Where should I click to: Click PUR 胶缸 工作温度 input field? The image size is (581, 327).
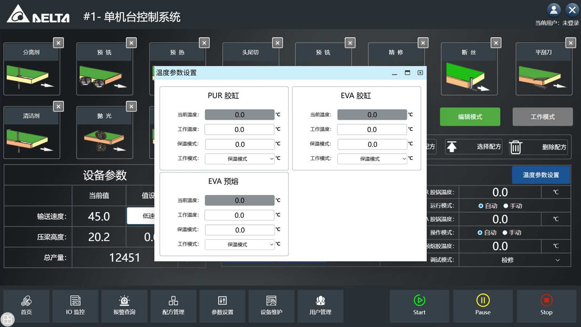click(x=240, y=130)
